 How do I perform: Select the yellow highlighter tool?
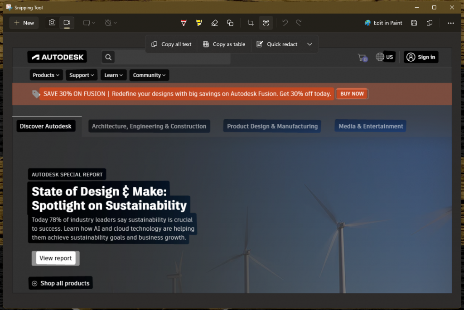199,23
